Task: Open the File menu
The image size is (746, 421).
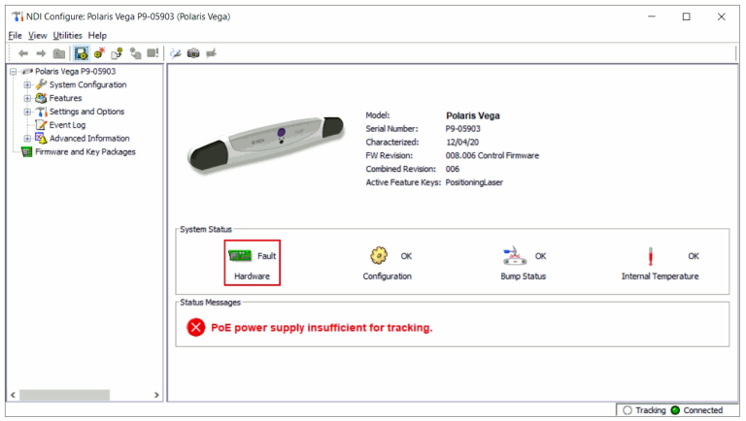Action: 15,36
